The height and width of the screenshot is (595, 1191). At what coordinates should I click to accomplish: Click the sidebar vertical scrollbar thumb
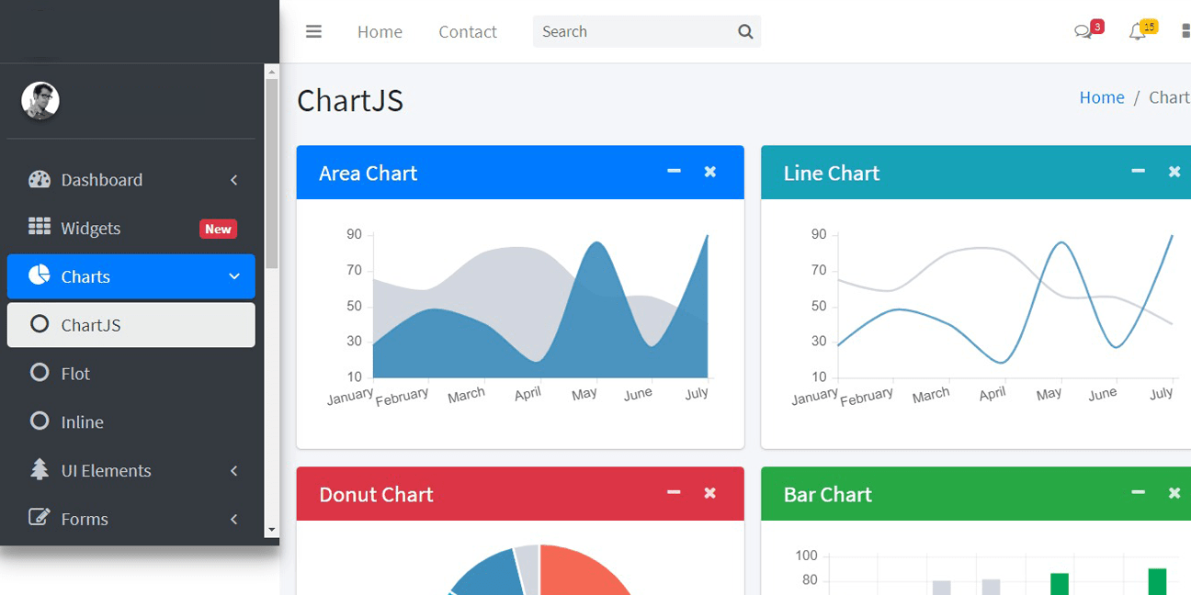[x=271, y=174]
